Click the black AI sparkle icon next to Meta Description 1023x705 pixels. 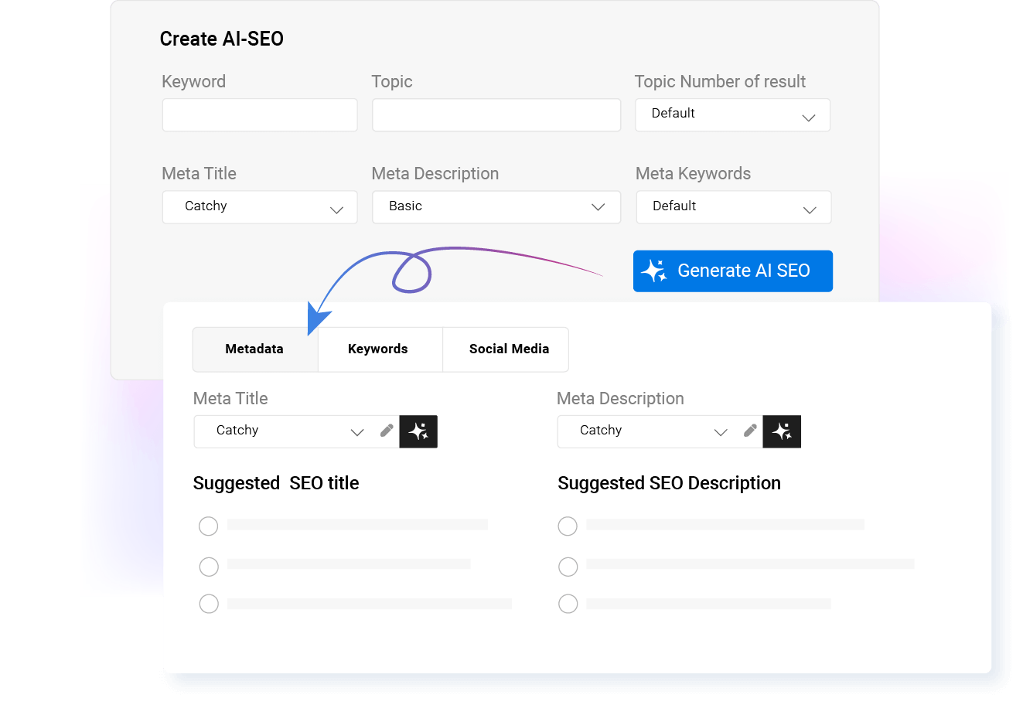782,431
